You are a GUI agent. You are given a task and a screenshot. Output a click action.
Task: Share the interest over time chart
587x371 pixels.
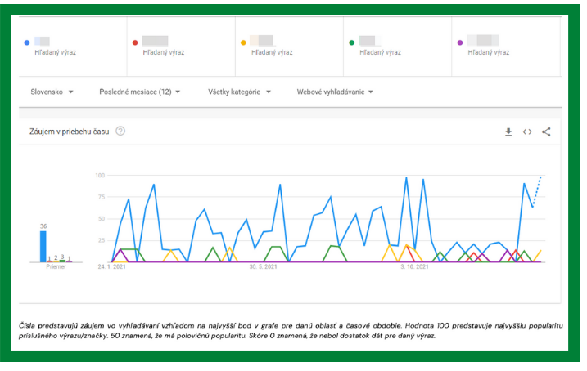pos(546,132)
